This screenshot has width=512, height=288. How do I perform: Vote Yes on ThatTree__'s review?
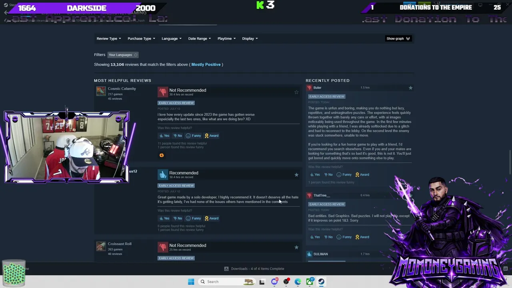pyautogui.click(x=315, y=237)
